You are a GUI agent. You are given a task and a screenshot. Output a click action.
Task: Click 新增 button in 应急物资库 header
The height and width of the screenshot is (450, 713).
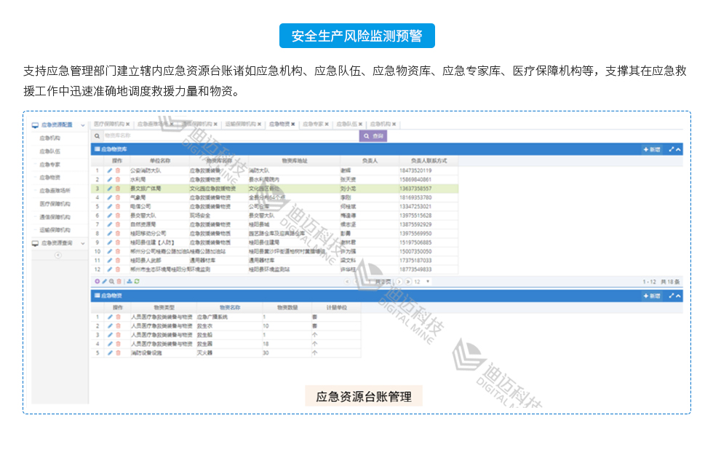tap(651, 149)
